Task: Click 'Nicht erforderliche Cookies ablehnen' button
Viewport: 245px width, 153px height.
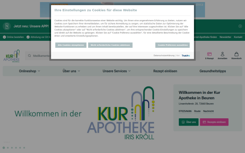Action: 110,45
